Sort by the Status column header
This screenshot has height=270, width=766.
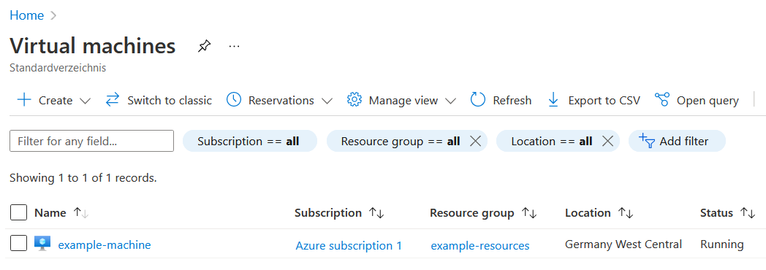click(716, 213)
